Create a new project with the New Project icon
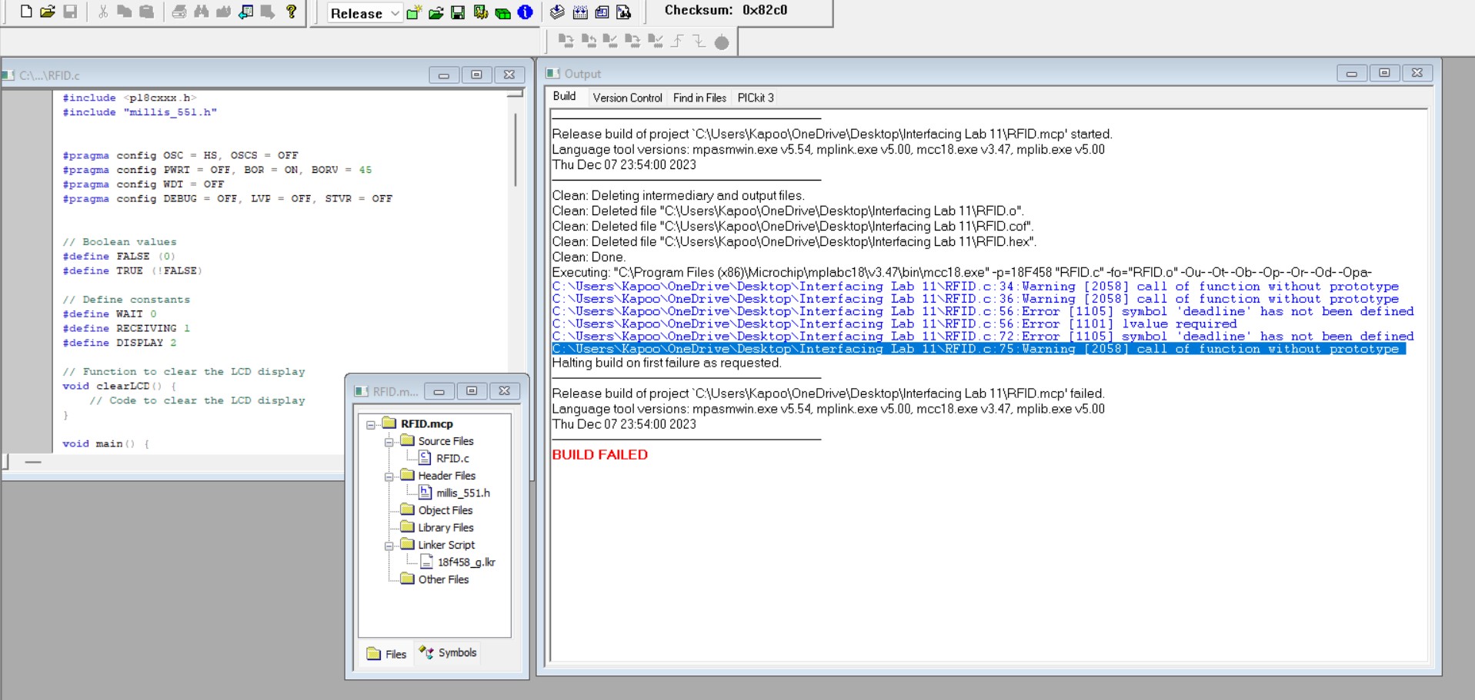Viewport: 1475px width, 700px height. pos(415,13)
